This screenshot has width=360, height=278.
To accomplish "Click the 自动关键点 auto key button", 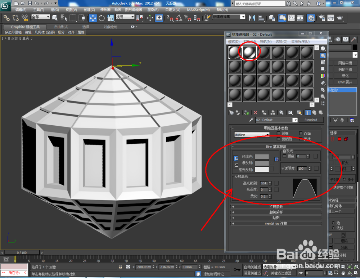I will (x=252, y=267).
